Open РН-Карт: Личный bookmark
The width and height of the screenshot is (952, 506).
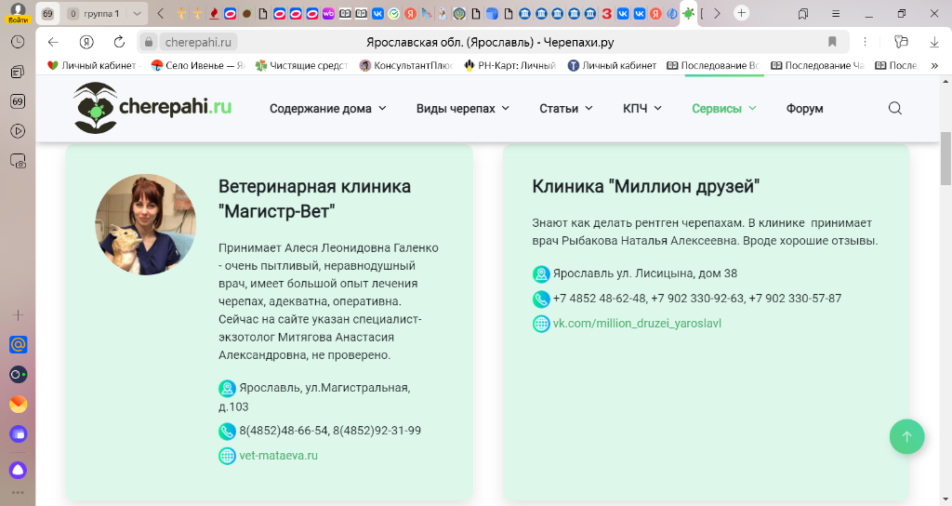pyautogui.click(x=510, y=65)
